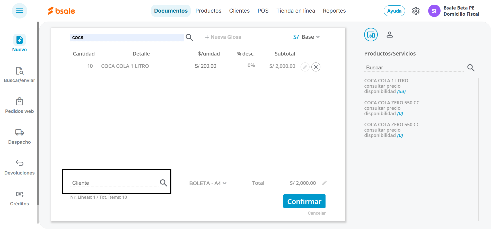Open the POS tab

[x=263, y=11]
